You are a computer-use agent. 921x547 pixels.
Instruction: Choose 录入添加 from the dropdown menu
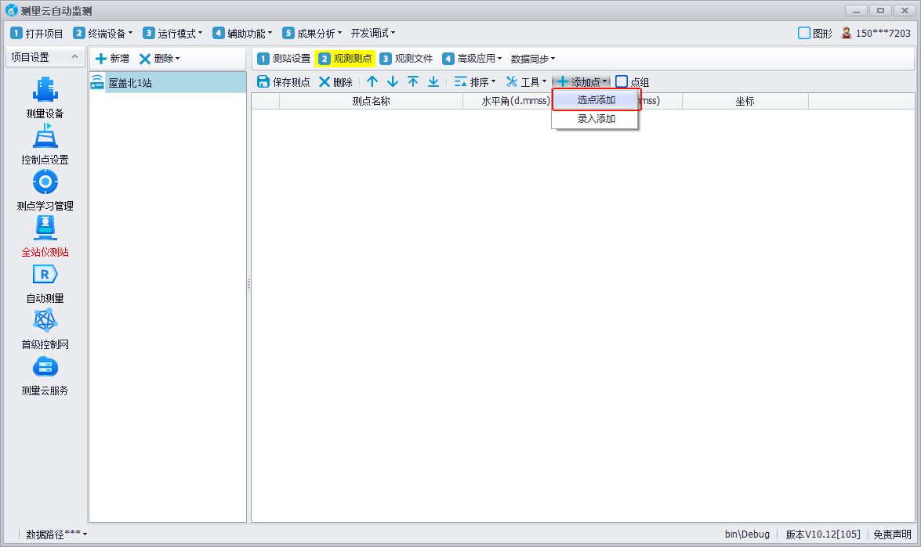pos(596,119)
